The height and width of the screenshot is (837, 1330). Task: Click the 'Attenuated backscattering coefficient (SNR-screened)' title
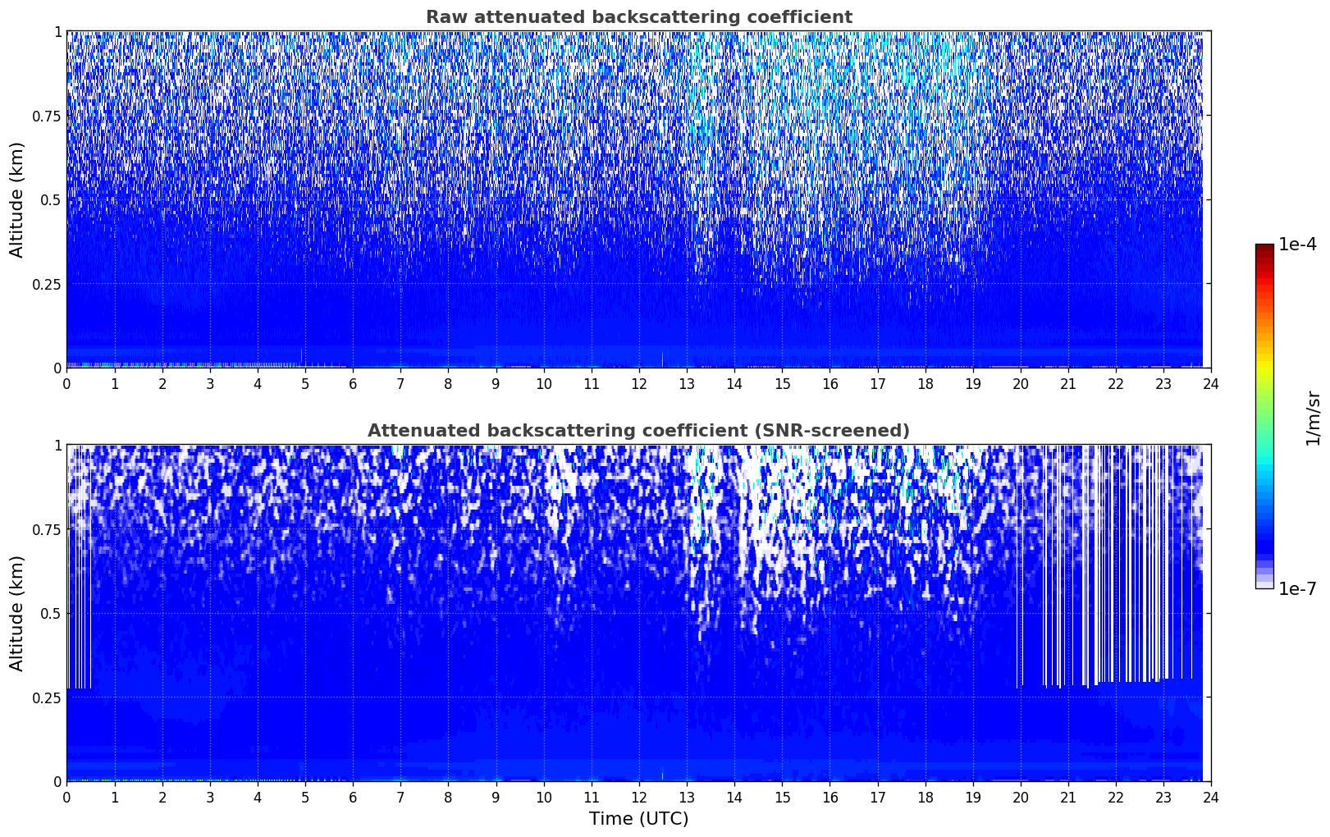pos(638,431)
